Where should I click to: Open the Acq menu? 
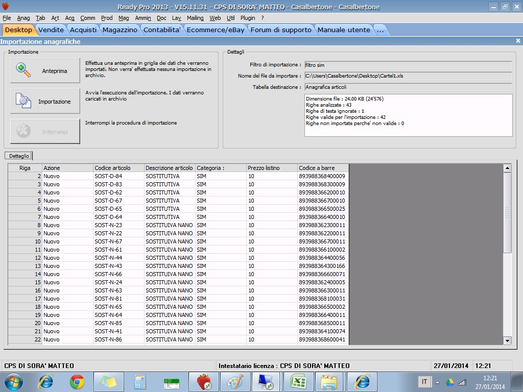(x=69, y=18)
